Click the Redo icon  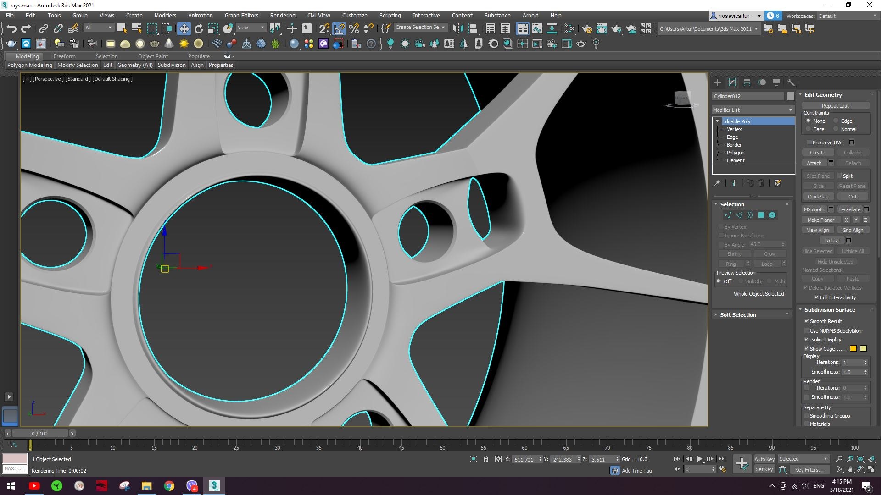(x=26, y=28)
